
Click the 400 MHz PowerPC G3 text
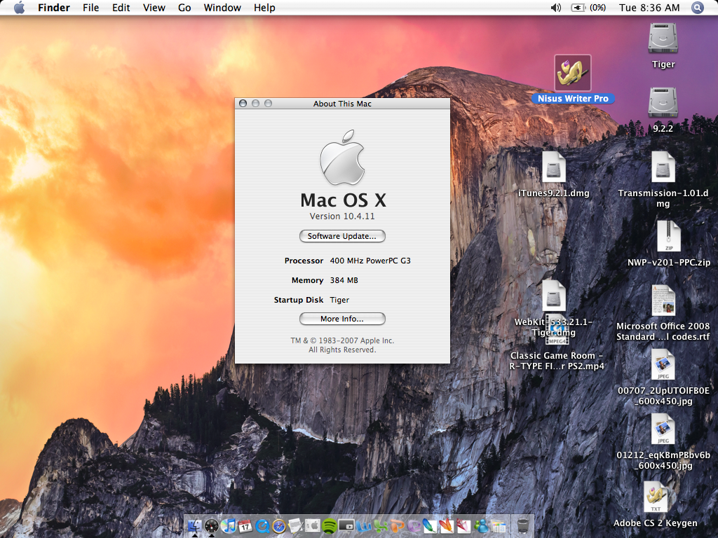[x=370, y=261]
